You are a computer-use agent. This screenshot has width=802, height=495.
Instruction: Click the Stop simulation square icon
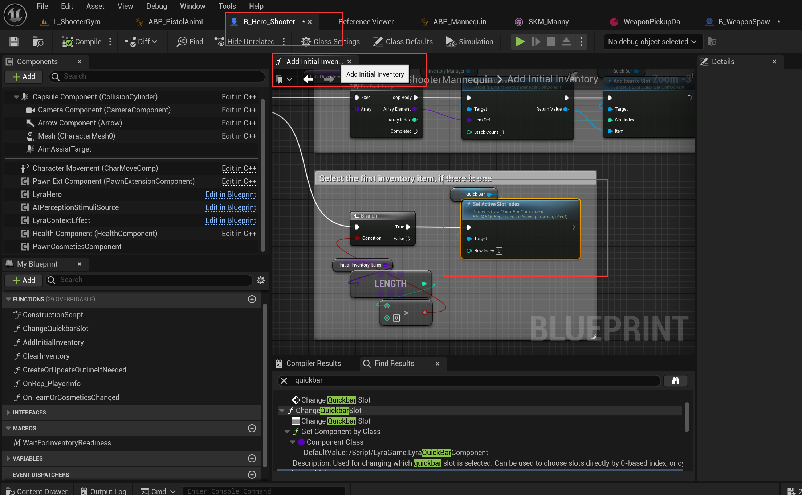[x=551, y=42]
